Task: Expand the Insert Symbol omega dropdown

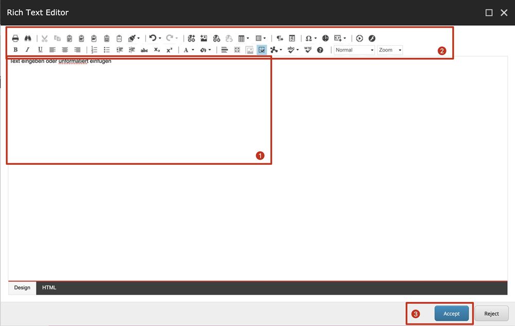Action: click(x=311, y=38)
